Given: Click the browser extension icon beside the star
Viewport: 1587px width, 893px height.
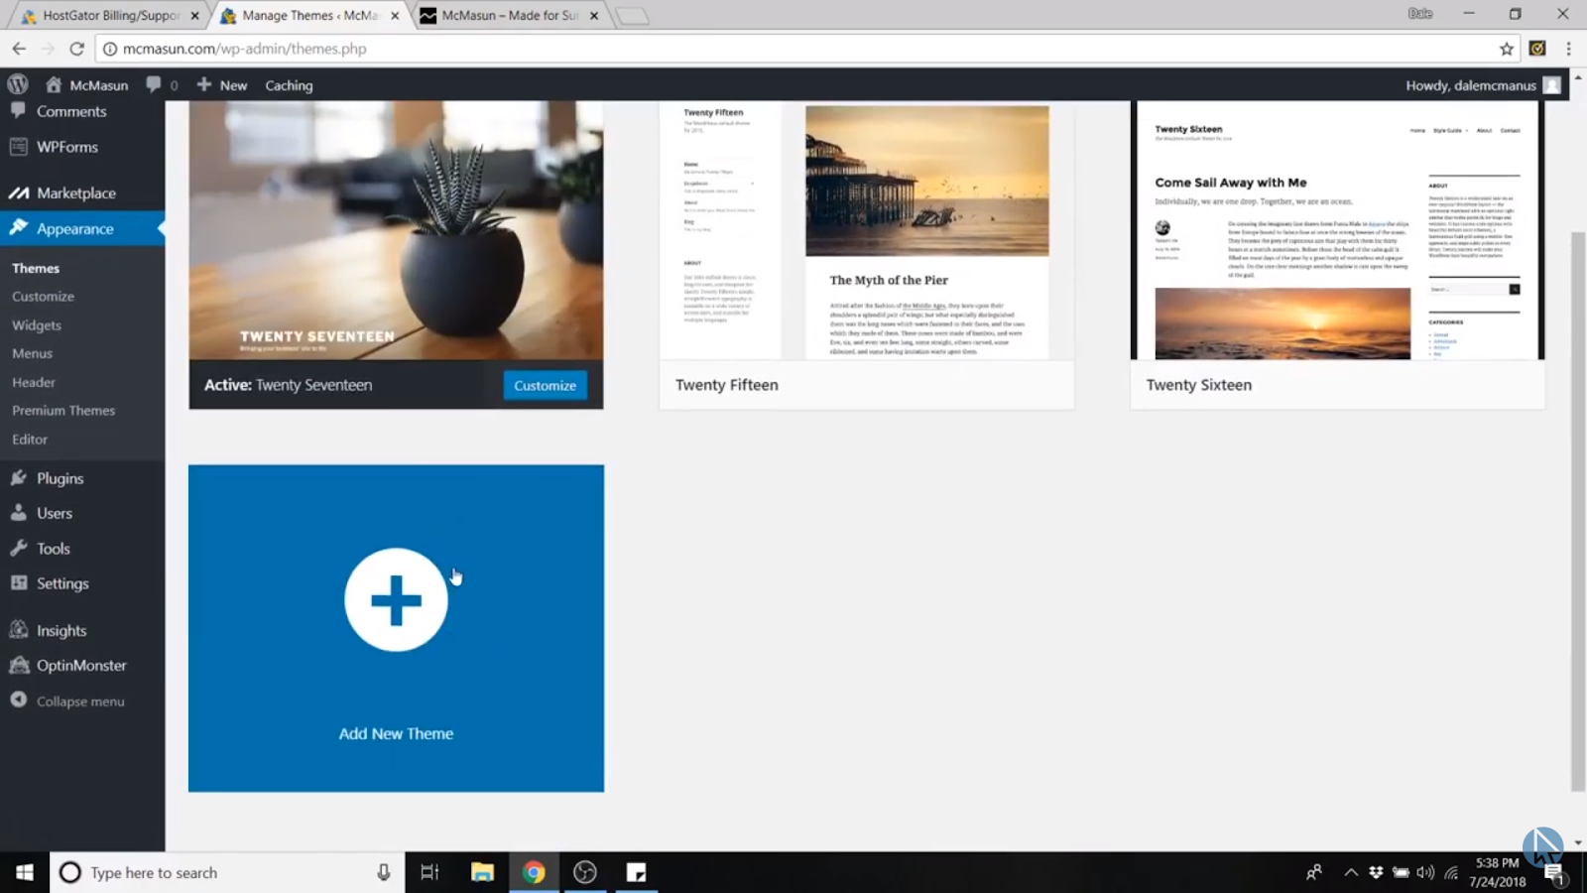Looking at the screenshot, I should [x=1537, y=49].
